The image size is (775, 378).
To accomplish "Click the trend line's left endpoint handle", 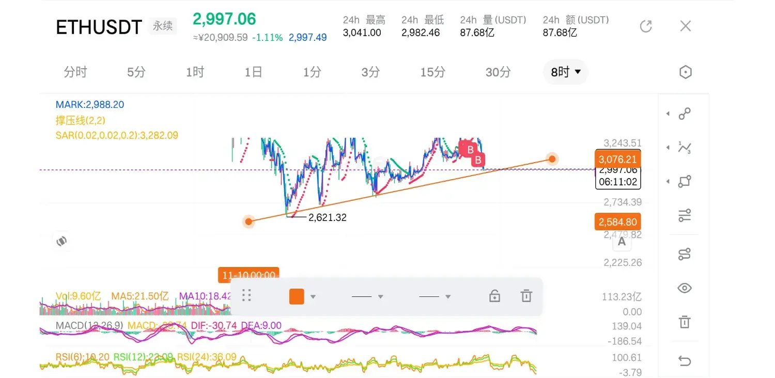I will tap(249, 222).
